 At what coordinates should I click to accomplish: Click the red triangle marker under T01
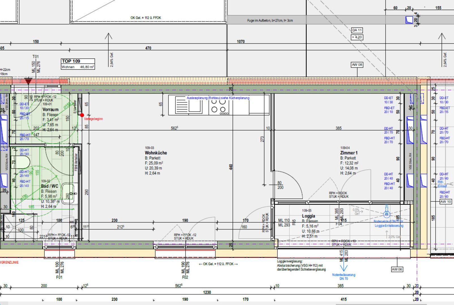click(x=28, y=82)
